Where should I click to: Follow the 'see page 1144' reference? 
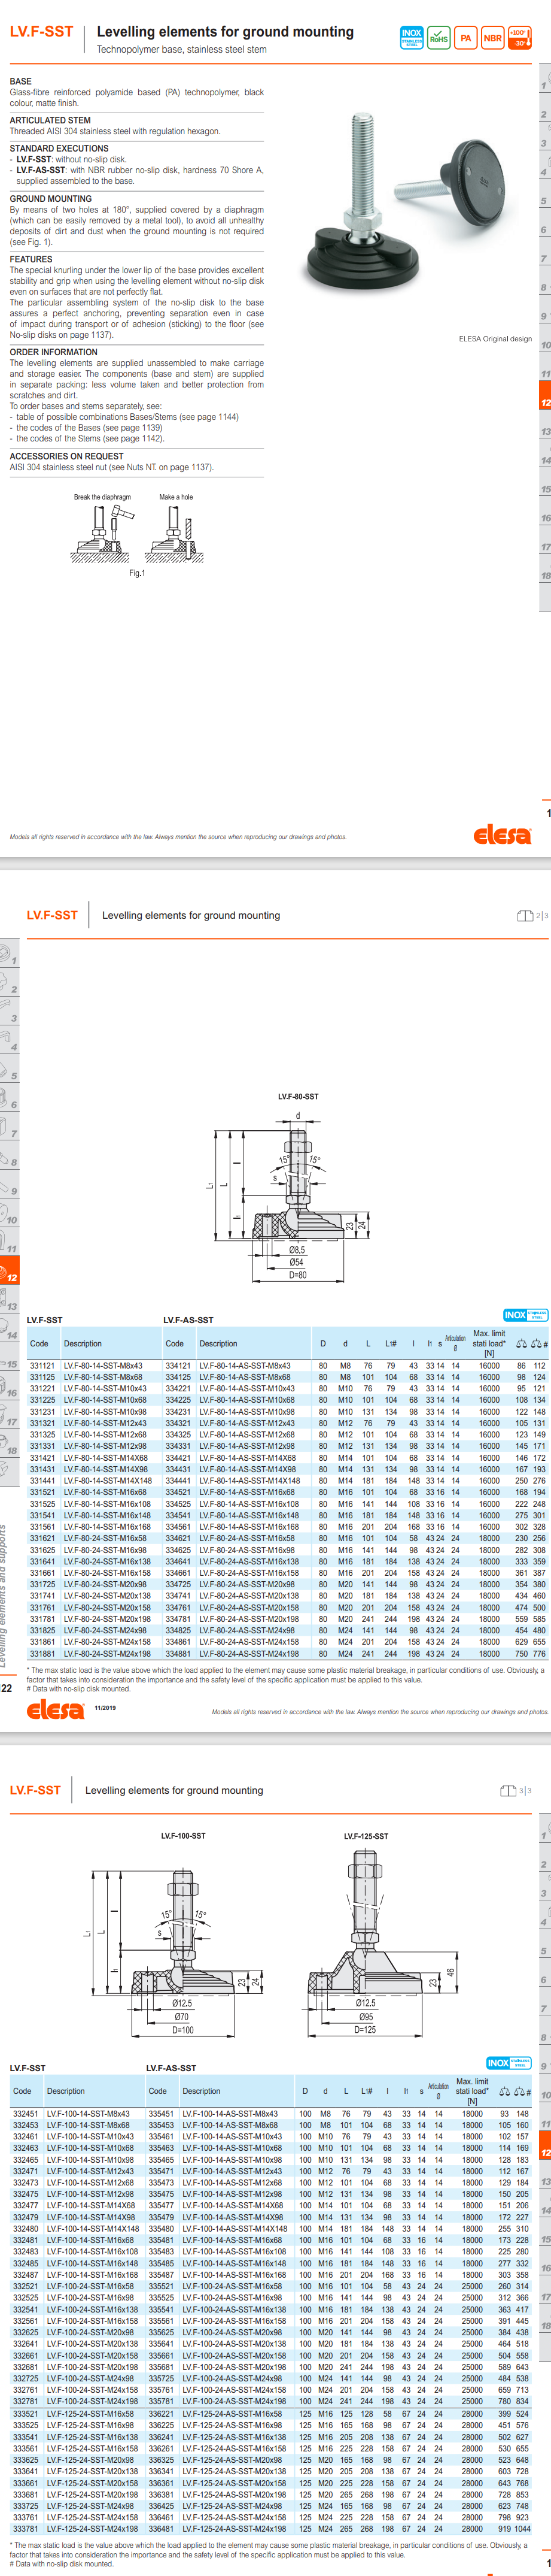[209, 417]
